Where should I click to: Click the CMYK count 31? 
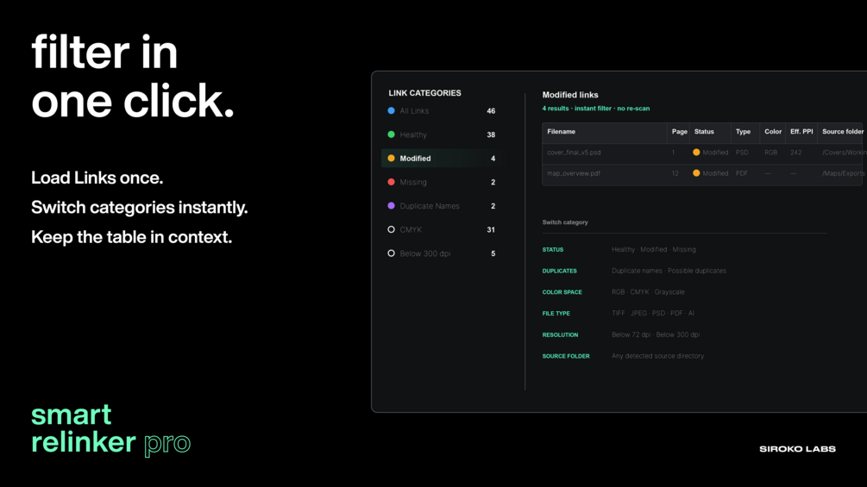[491, 229]
